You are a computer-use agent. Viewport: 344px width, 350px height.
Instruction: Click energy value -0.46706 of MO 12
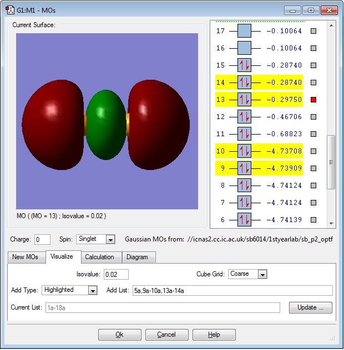[284, 117]
